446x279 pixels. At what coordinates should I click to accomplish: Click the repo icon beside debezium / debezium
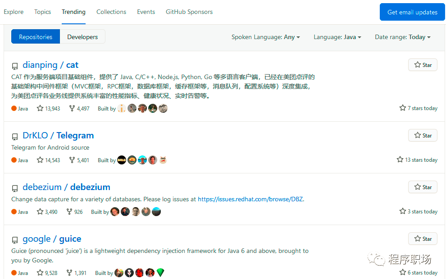tap(15, 189)
